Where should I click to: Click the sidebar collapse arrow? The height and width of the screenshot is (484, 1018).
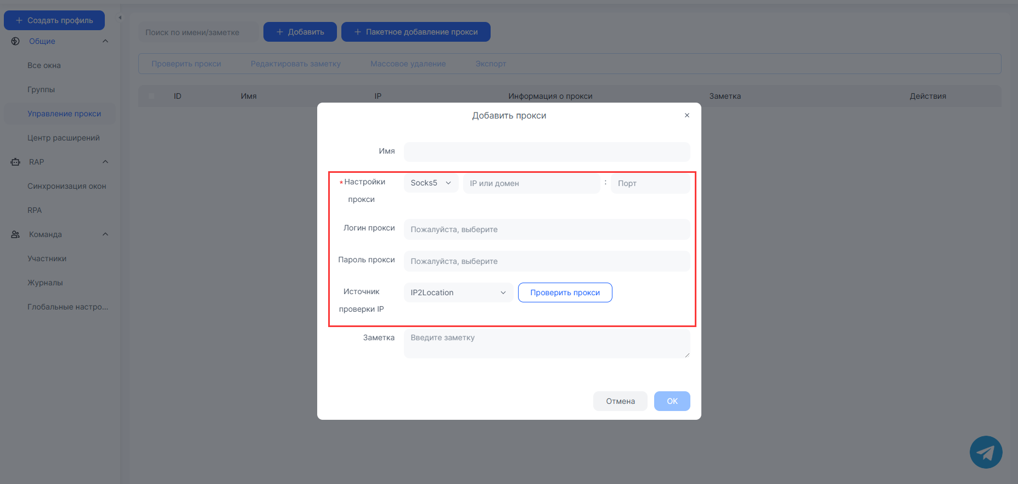pyautogui.click(x=120, y=18)
